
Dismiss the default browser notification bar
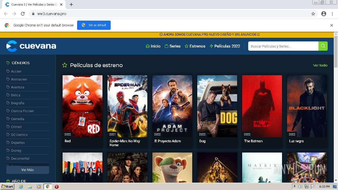[332, 25]
